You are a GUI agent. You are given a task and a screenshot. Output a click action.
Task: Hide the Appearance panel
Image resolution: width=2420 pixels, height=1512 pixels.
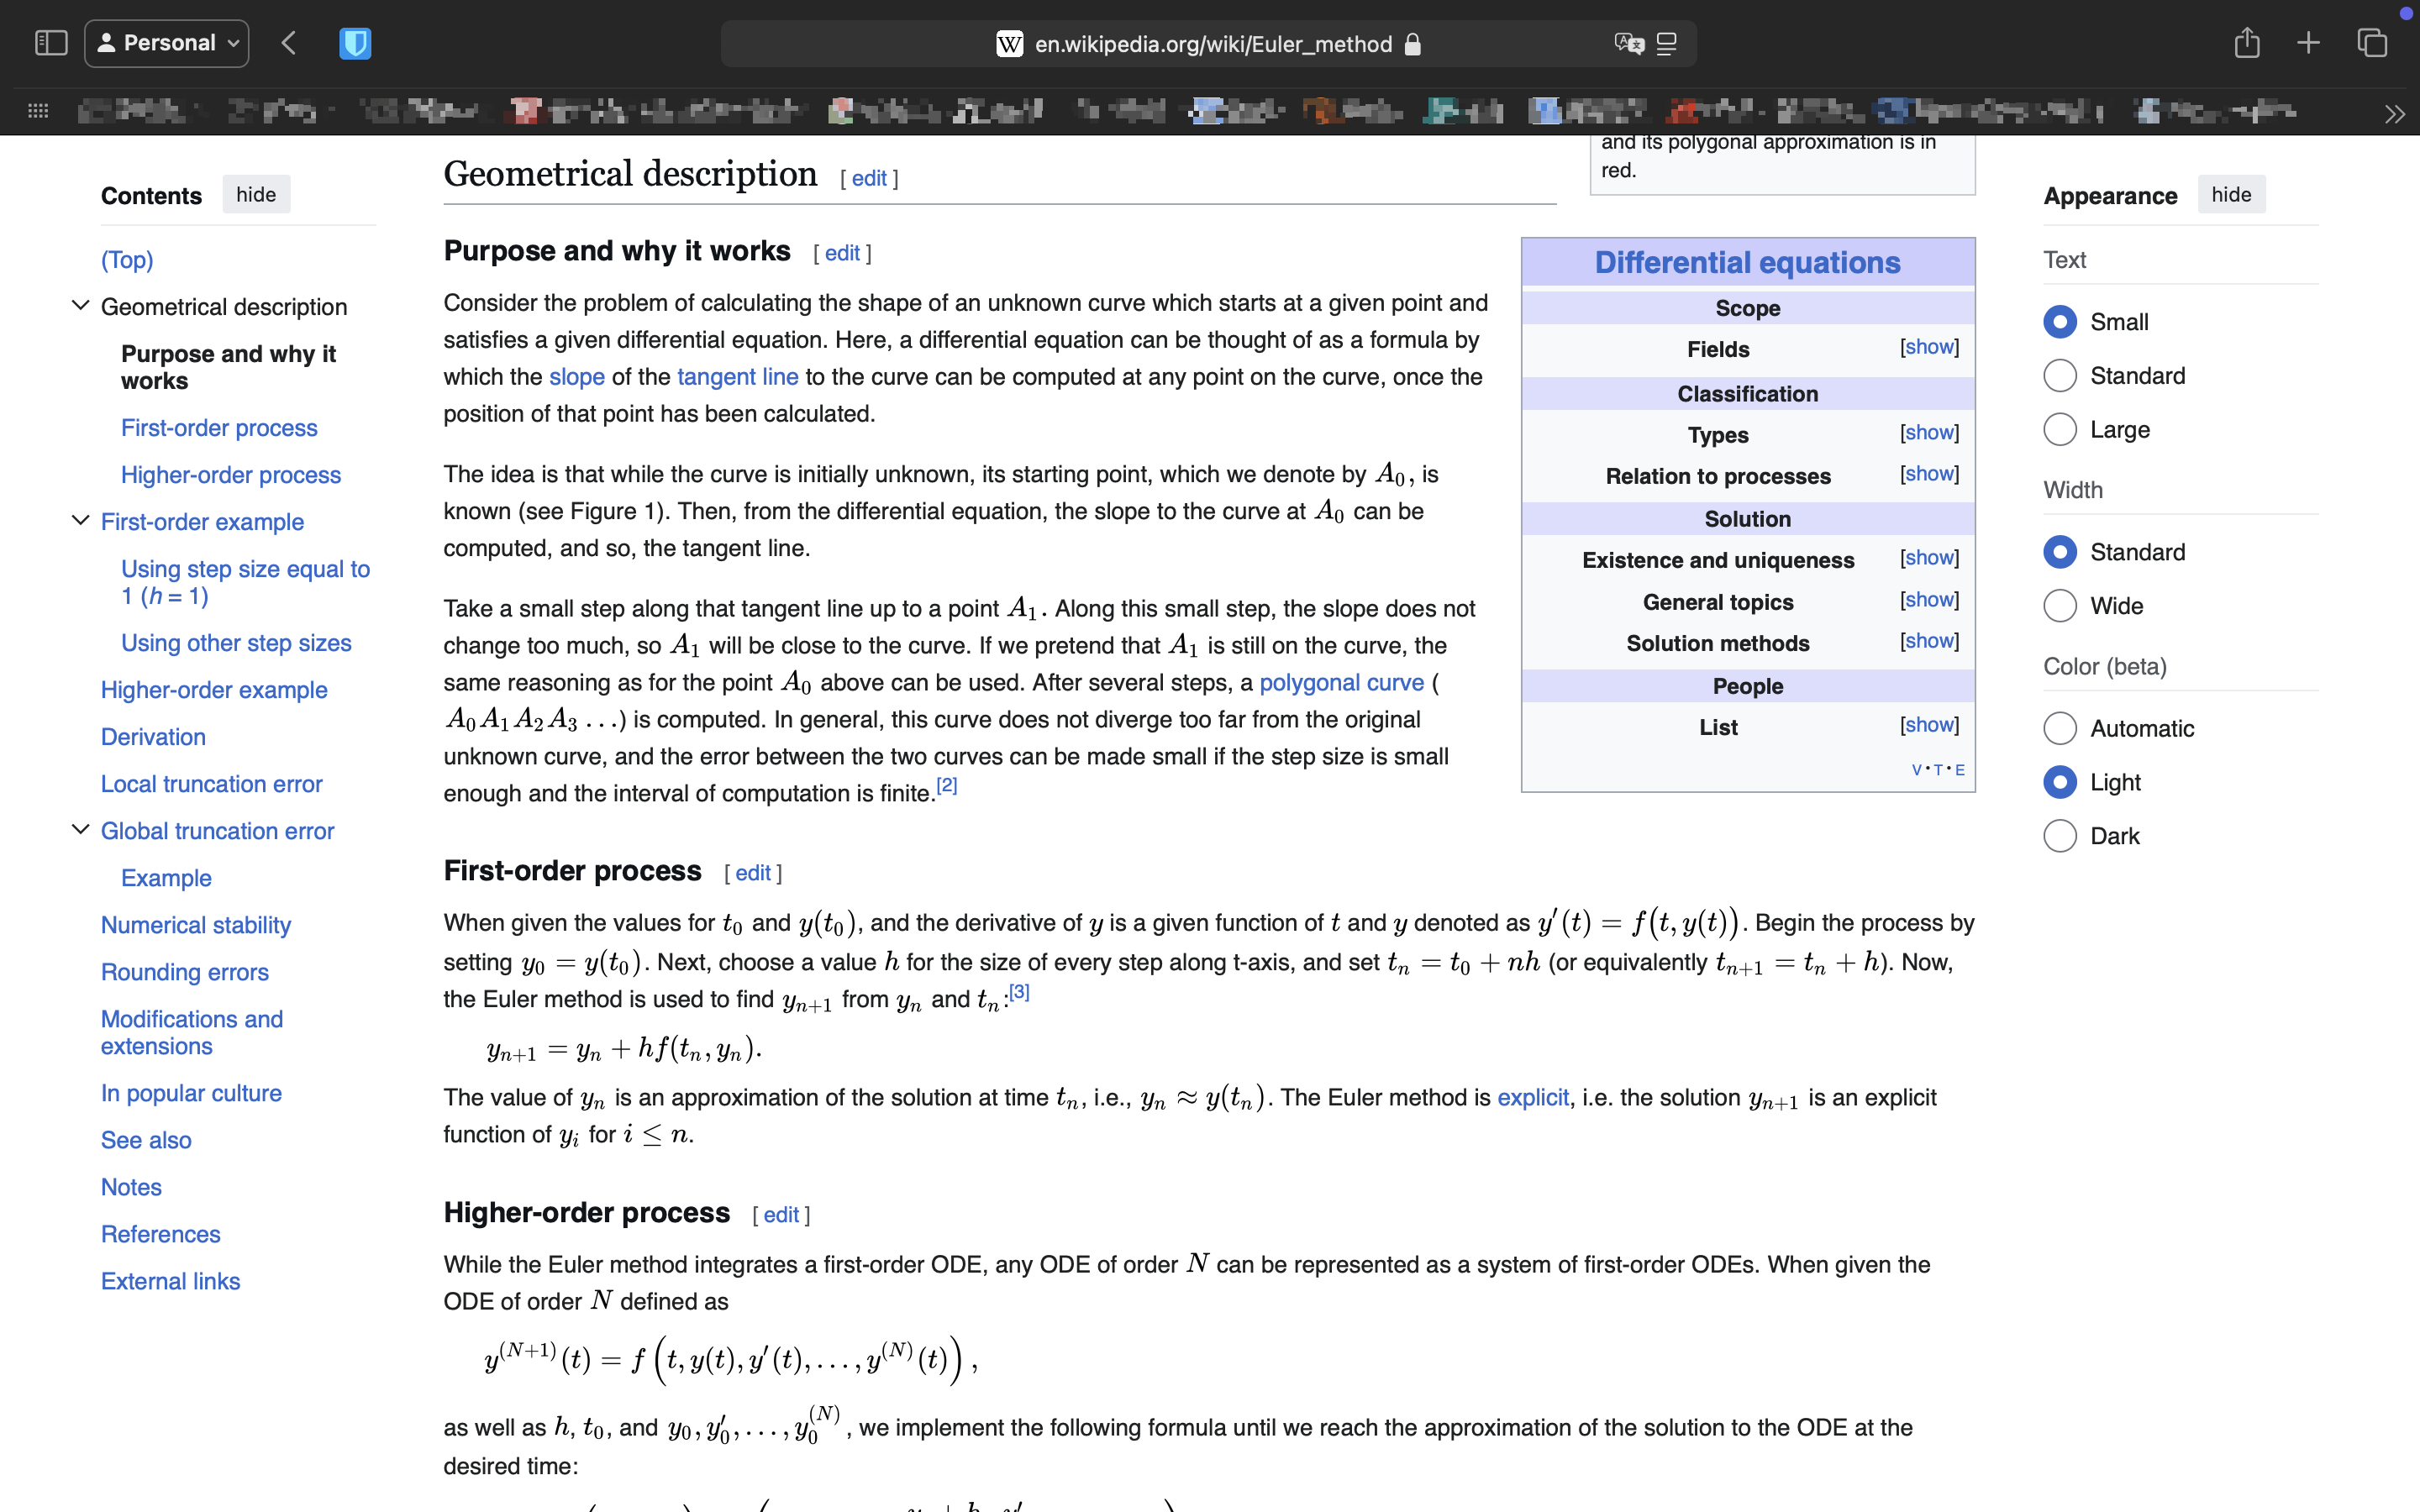click(x=2230, y=195)
